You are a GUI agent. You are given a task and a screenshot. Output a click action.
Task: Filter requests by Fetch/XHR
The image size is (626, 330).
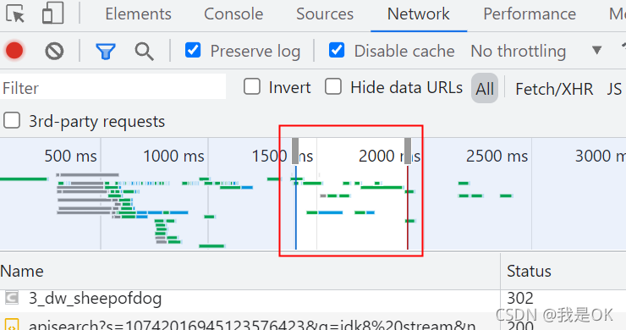click(554, 89)
